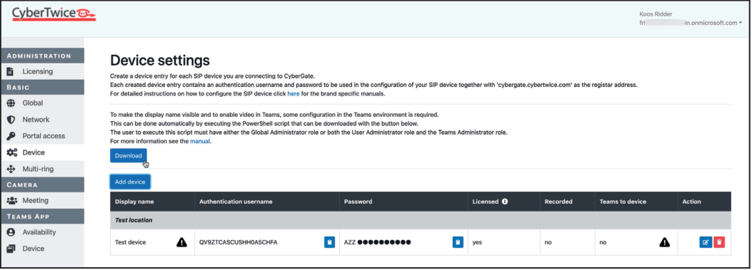Click the Availability person icon
752x270 pixels.
[11, 232]
